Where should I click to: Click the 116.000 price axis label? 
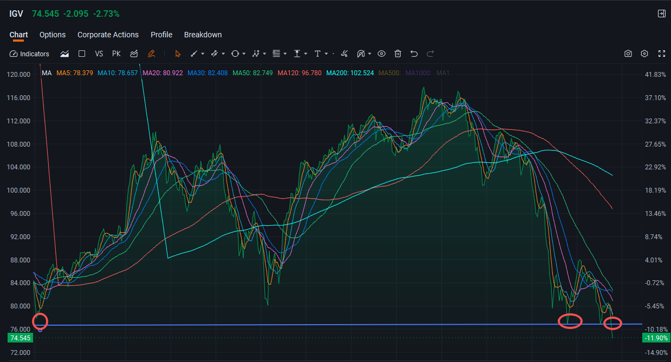[18, 98]
